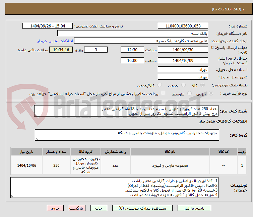Click the شرح کلی نیاز description box
The height and width of the screenshot is (217, 253).
coord(126,111)
